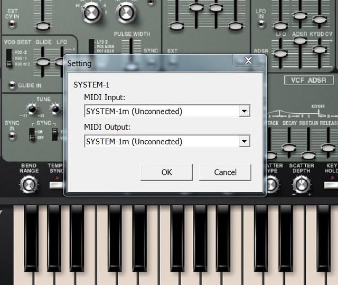This screenshot has width=338, height=285.
Task: Adjust the GLIDE slider
Action: pyautogui.click(x=43, y=62)
